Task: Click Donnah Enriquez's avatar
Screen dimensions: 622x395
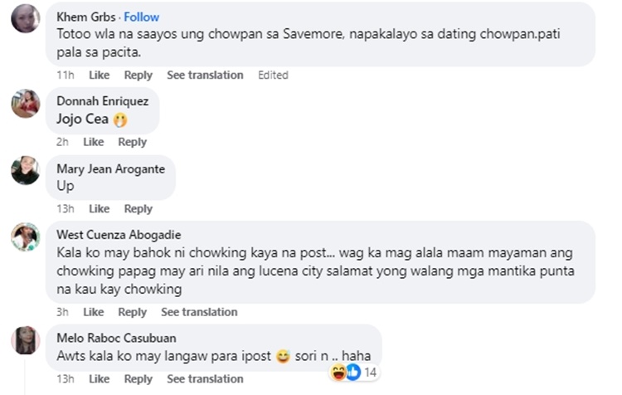Action: [26, 104]
